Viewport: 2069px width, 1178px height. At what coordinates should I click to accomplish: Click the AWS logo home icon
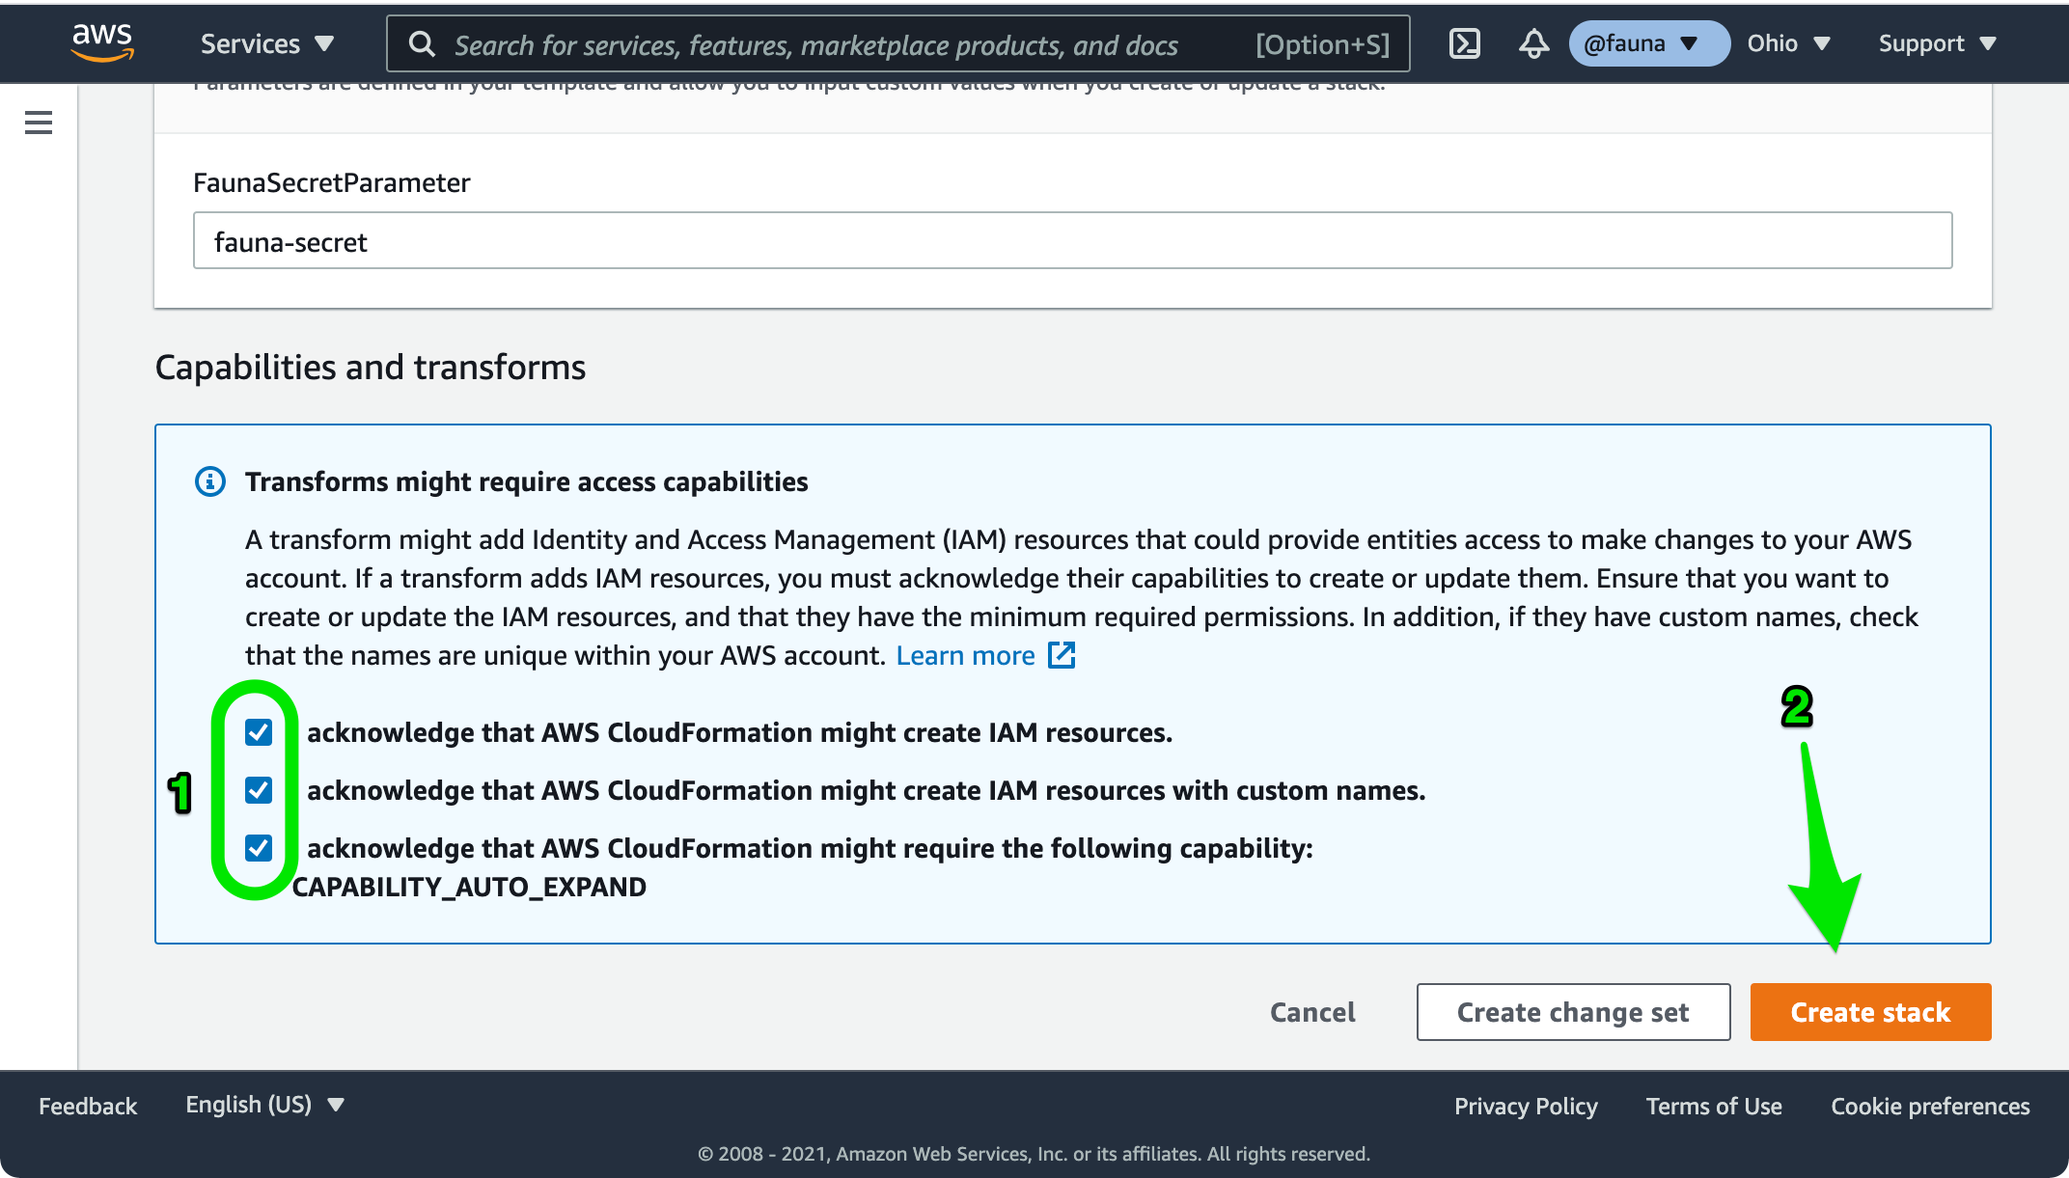pyautogui.click(x=102, y=42)
